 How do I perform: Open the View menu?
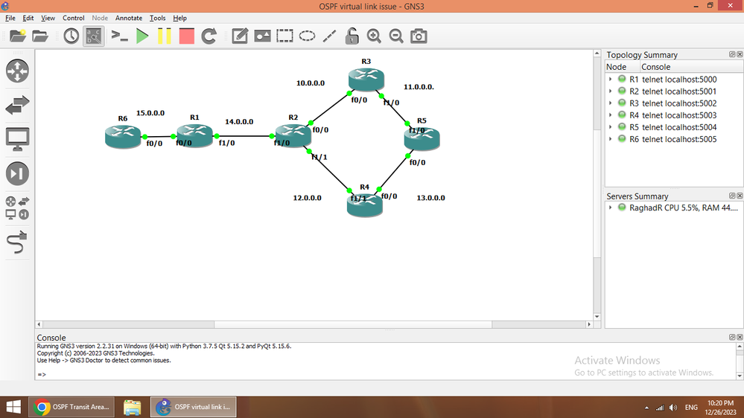48,18
